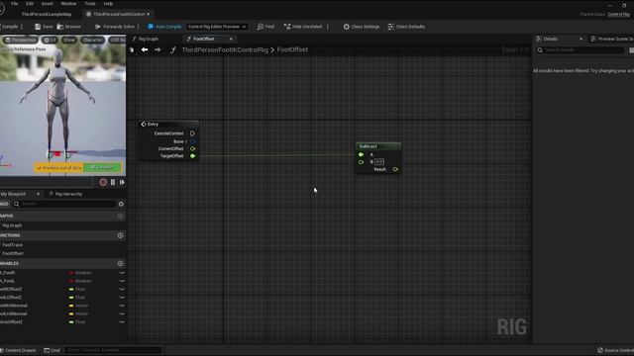Screen dimensions: 634x356
Task: Click the add variable plus icon
Action: pyautogui.click(x=120, y=264)
